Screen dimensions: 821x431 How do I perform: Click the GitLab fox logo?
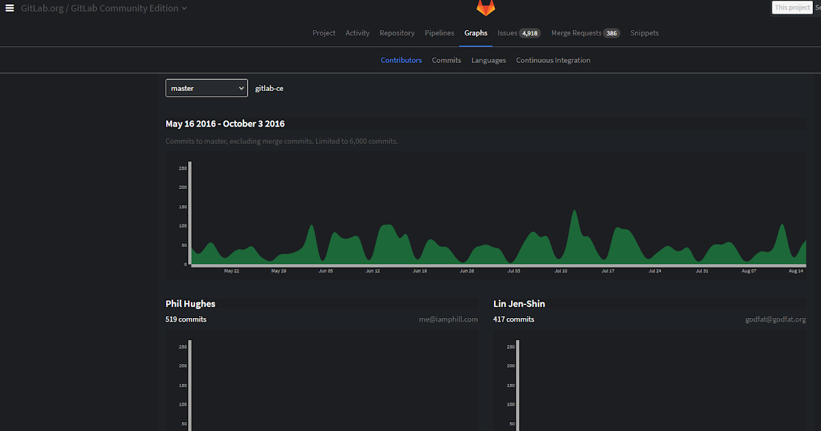[486, 8]
